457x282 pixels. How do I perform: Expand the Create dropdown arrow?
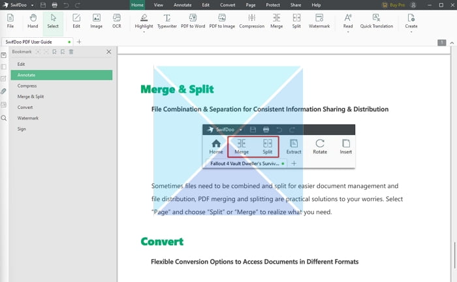tap(411, 32)
